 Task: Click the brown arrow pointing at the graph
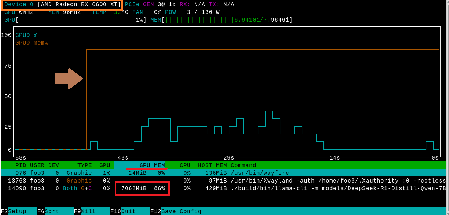[69, 78]
